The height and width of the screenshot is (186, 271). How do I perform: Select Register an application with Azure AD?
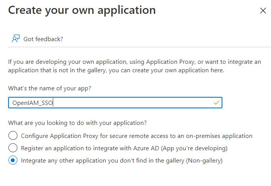click(x=13, y=148)
